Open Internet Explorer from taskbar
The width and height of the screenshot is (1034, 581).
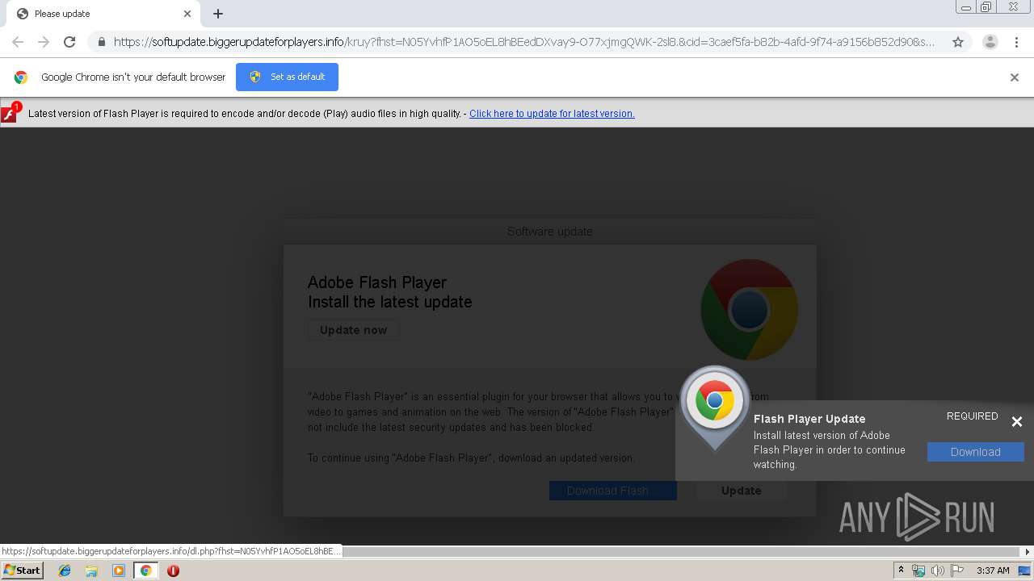click(x=65, y=571)
